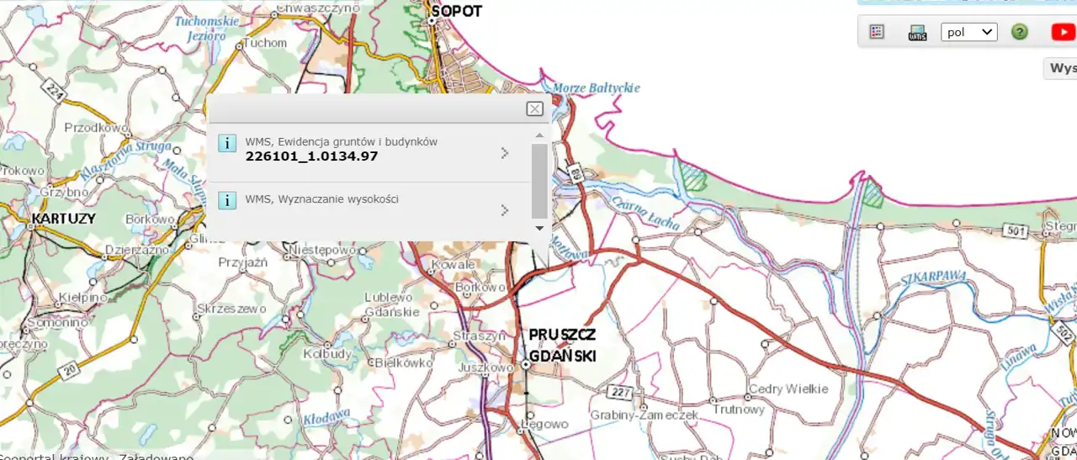Open the 'pol' language dropdown
The height and width of the screenshot is (460, 1077).
point(968,32)
